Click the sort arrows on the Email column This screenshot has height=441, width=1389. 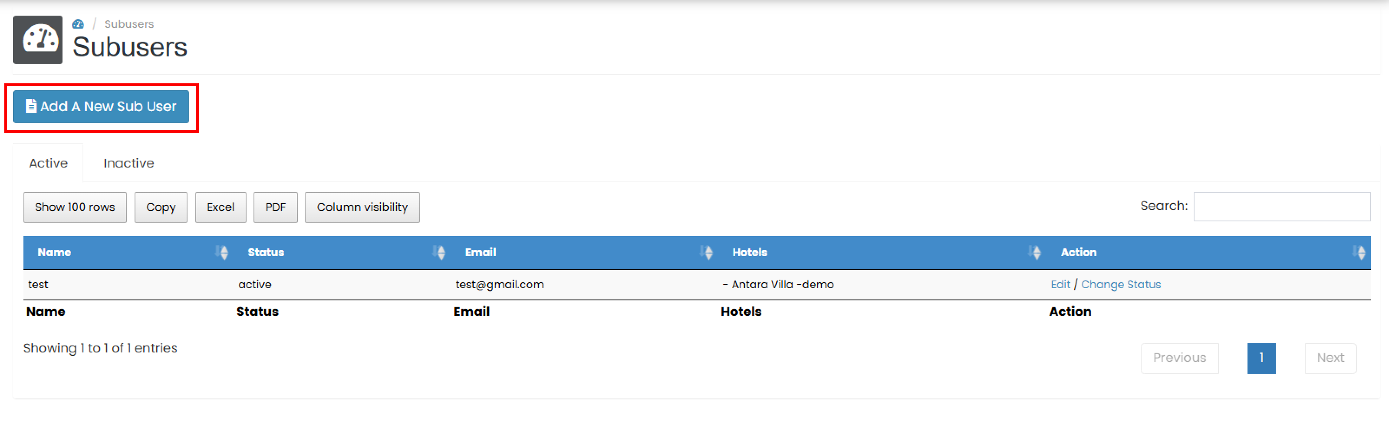(x=708, y=252)
